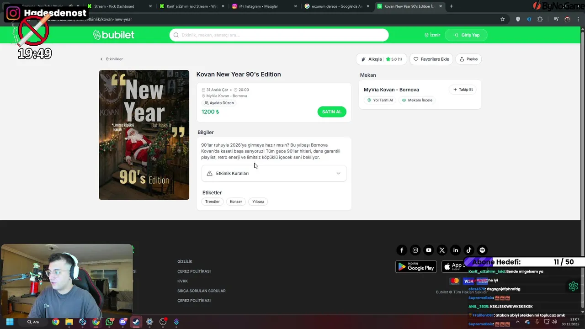Click the Bubilet logo in header

(114, 35)
